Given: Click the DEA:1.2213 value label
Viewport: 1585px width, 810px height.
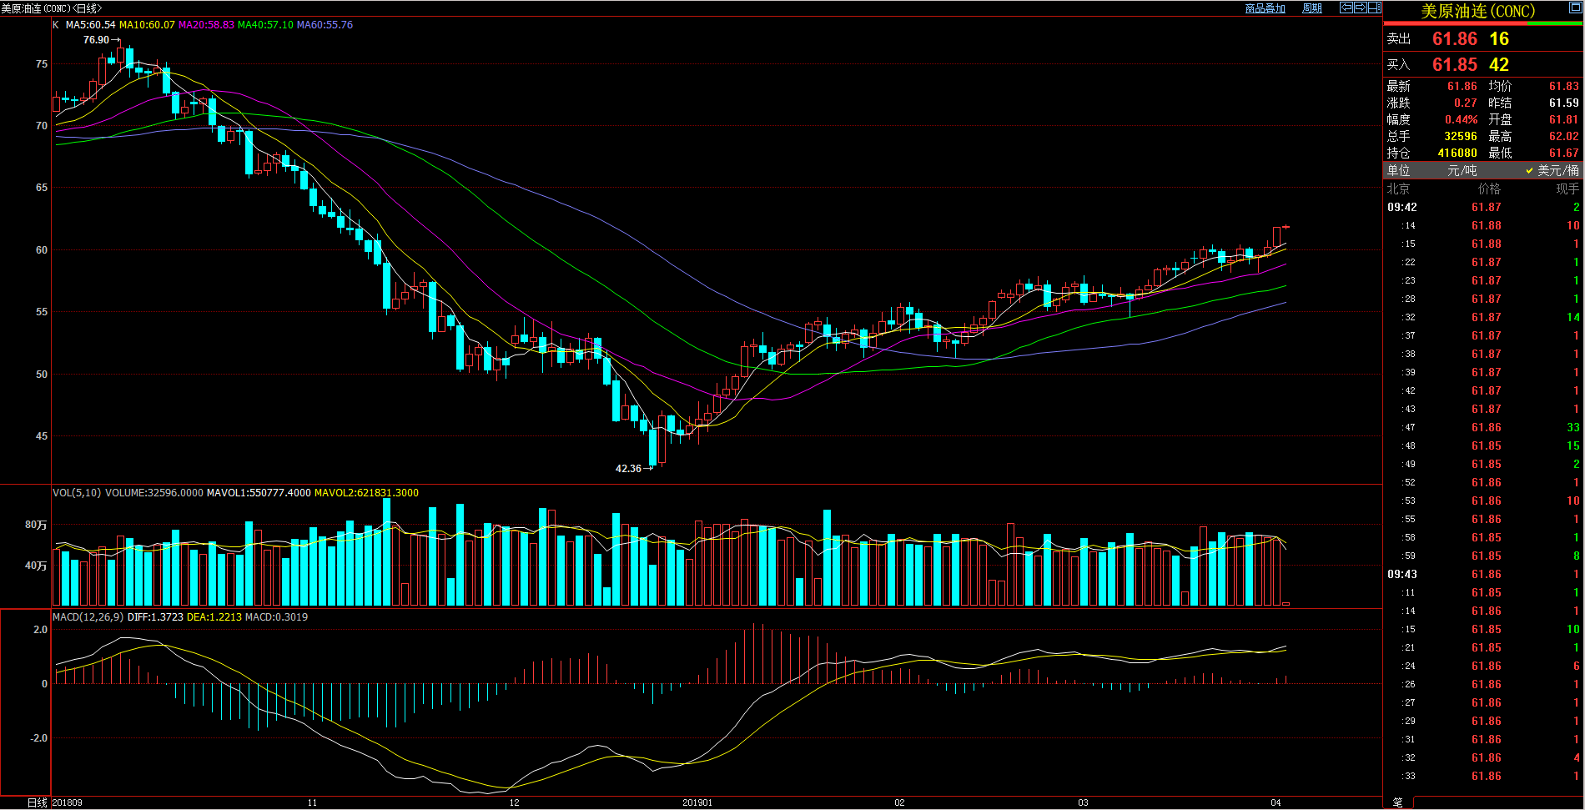Looking at the screenshot, I should pos(214,617).
